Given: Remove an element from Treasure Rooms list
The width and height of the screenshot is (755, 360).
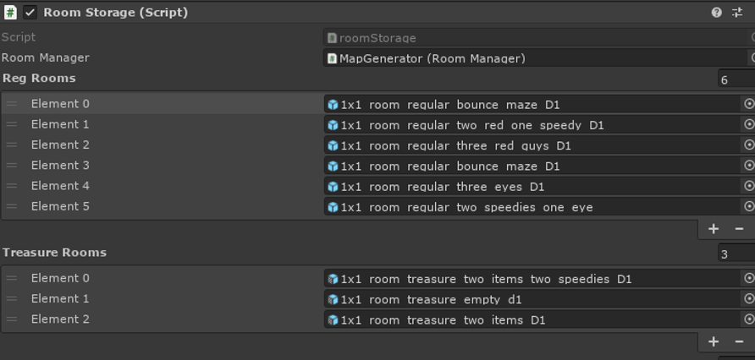Looking at the screenshot, I should (740, 341).
